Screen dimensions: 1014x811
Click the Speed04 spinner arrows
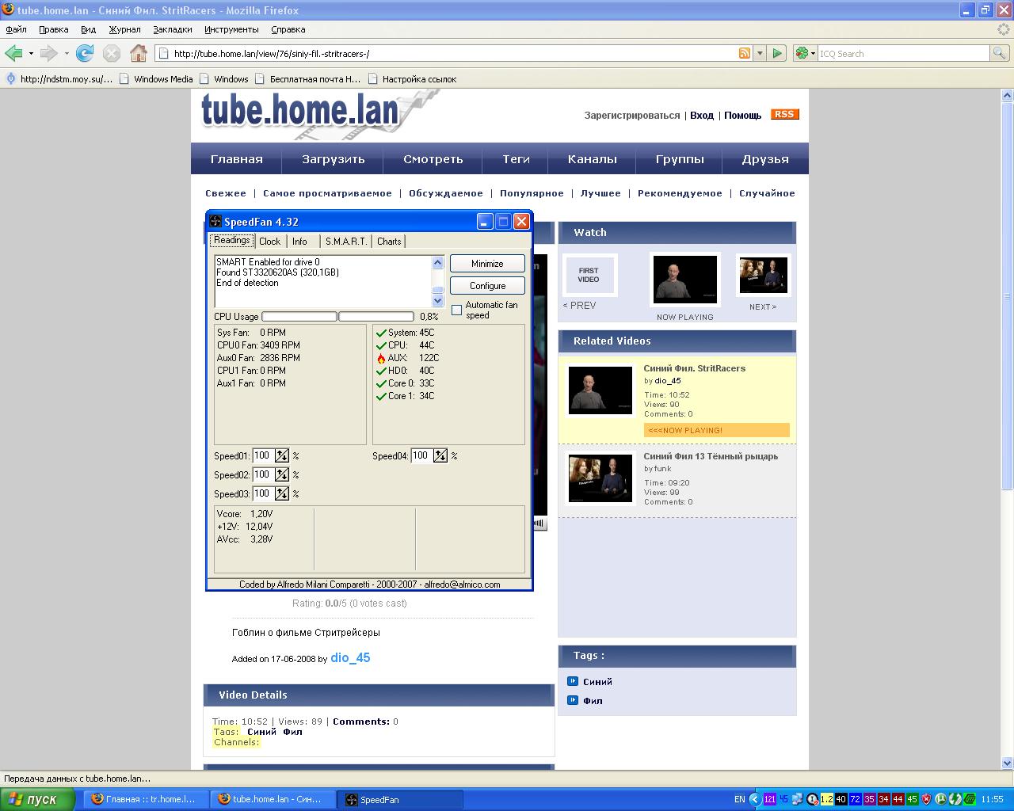[x=440, y=455]
